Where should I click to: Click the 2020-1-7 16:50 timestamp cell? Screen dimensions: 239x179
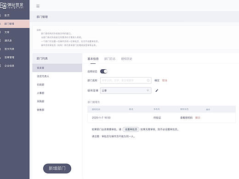click(x=101, y=117)
